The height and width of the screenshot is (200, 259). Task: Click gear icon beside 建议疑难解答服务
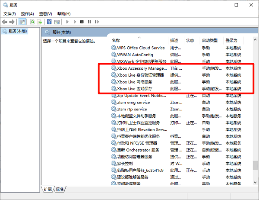tap(114, 177)
